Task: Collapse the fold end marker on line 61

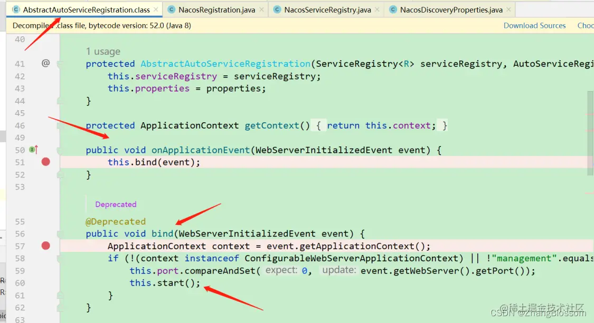Action: (60, 295)
